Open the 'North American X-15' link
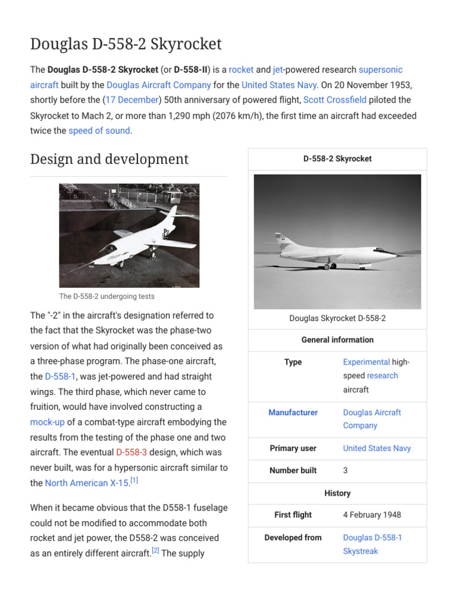The height and width of the screenshot is (610, 457). tap(87, 483)
